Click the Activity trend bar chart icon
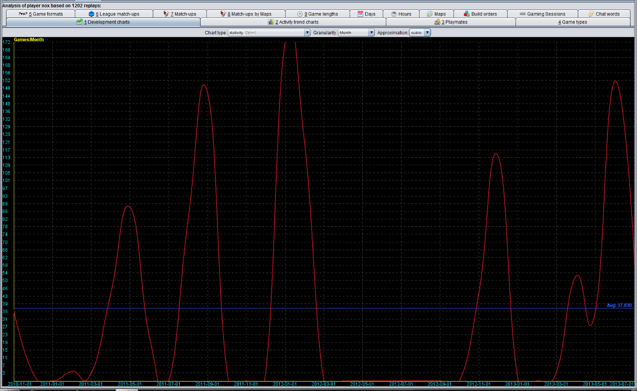 pyautogui.click(x=271, y=22)
